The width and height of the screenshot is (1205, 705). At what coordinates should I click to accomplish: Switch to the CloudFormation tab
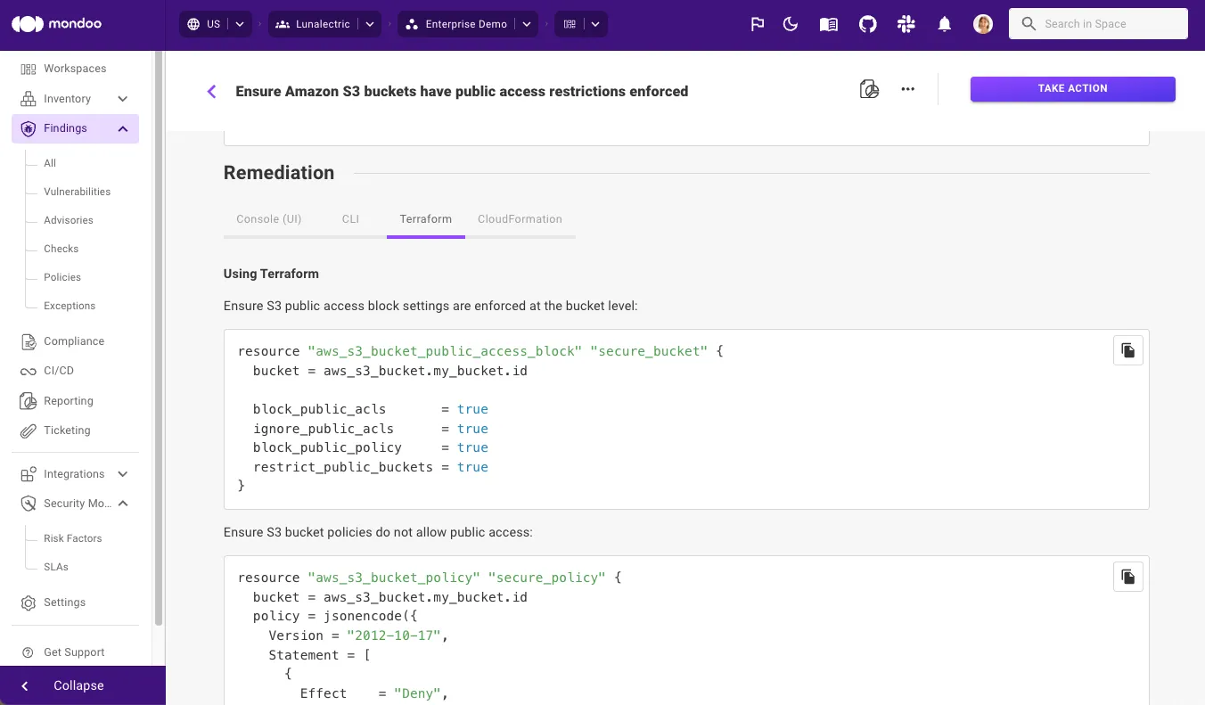pos(520,219)
